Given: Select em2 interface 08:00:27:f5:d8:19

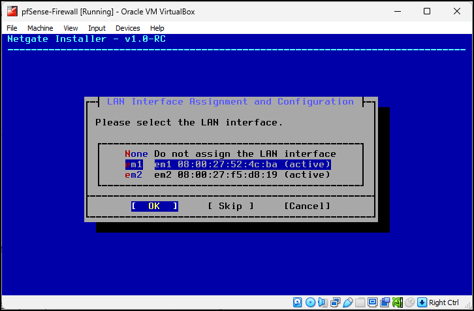Looking at the screenshot, I should 227,175.
